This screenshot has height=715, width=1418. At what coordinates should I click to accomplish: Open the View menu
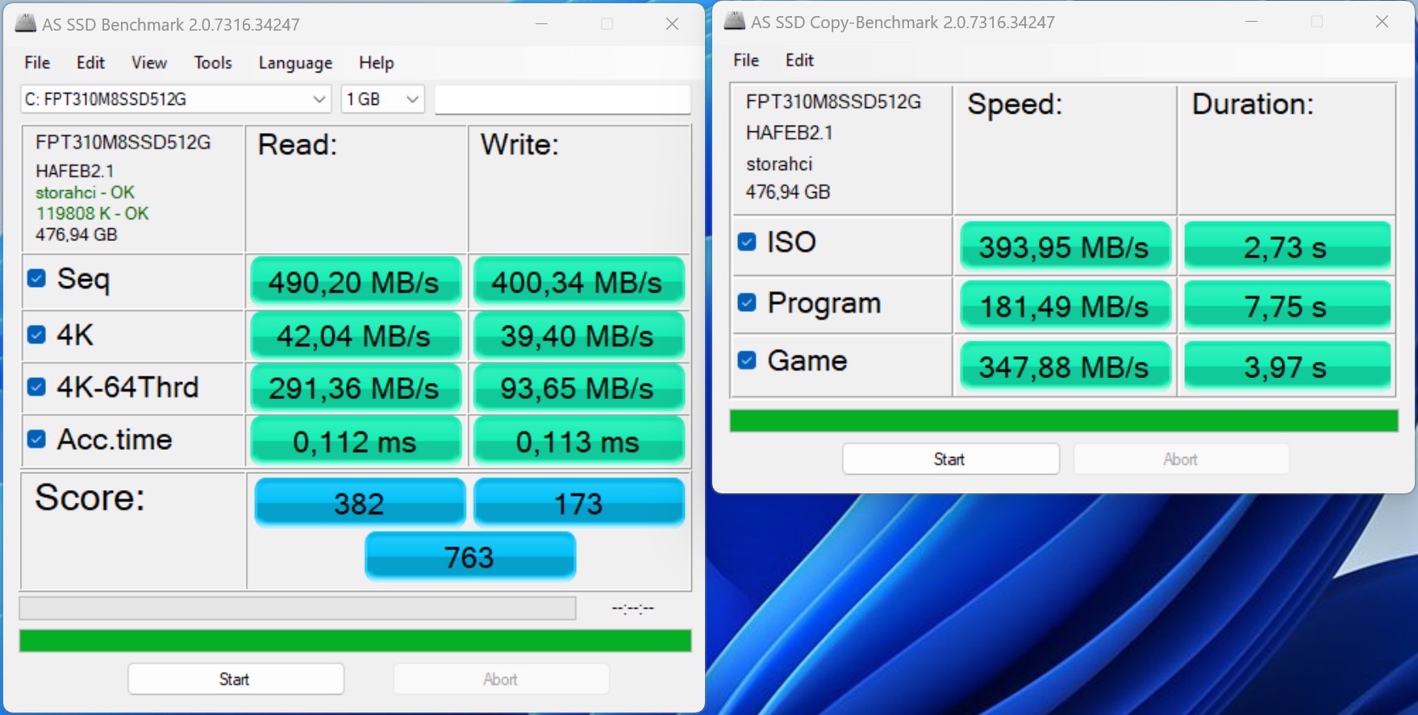click(x=149, y=63)
